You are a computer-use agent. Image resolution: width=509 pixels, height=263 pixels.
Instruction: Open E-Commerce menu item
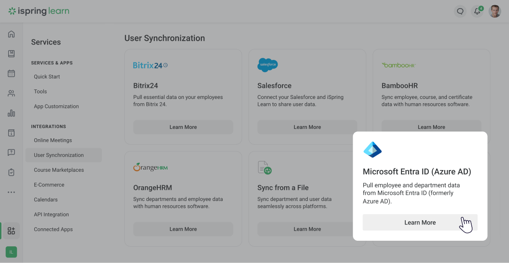49,185
